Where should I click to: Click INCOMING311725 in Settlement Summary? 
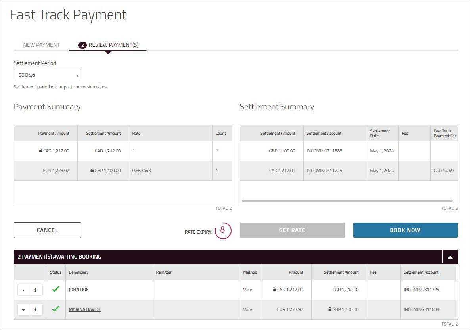coord(324,171)
